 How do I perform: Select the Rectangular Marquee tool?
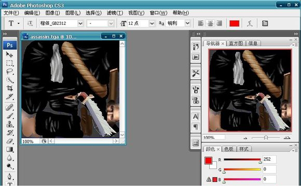(x=9, y=63)
